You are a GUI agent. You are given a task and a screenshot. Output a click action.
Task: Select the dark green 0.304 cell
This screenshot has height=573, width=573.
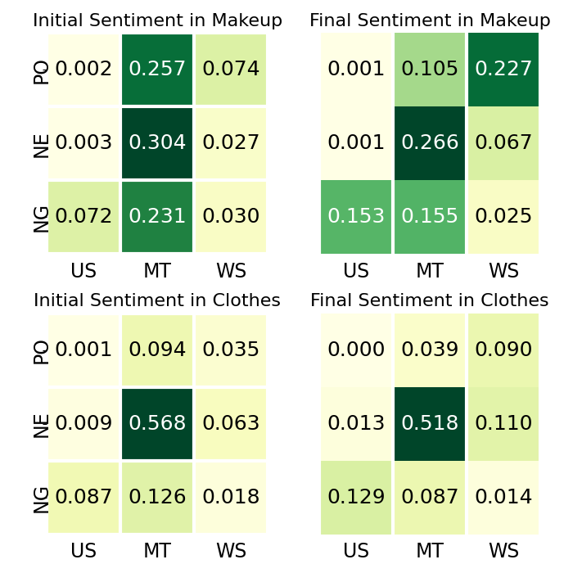pos(157,143)
